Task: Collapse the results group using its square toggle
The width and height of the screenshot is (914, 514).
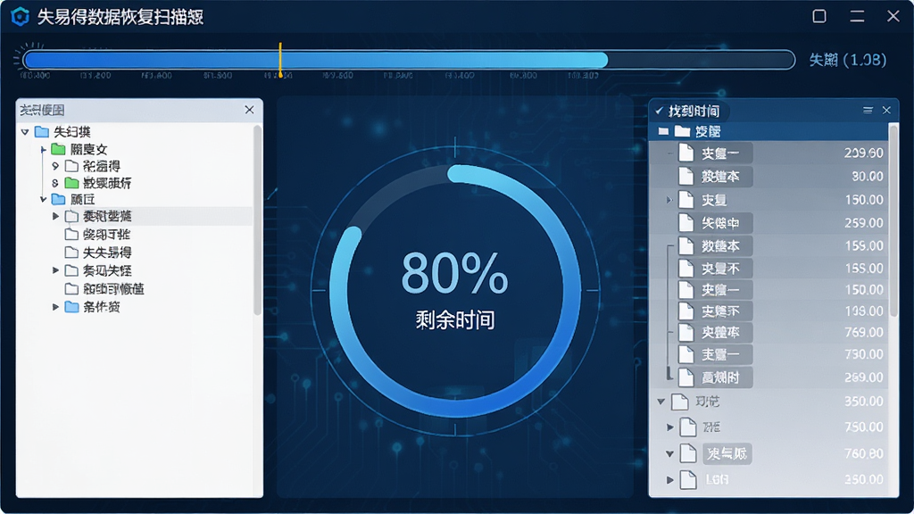Action: click(x=663, y=131)
